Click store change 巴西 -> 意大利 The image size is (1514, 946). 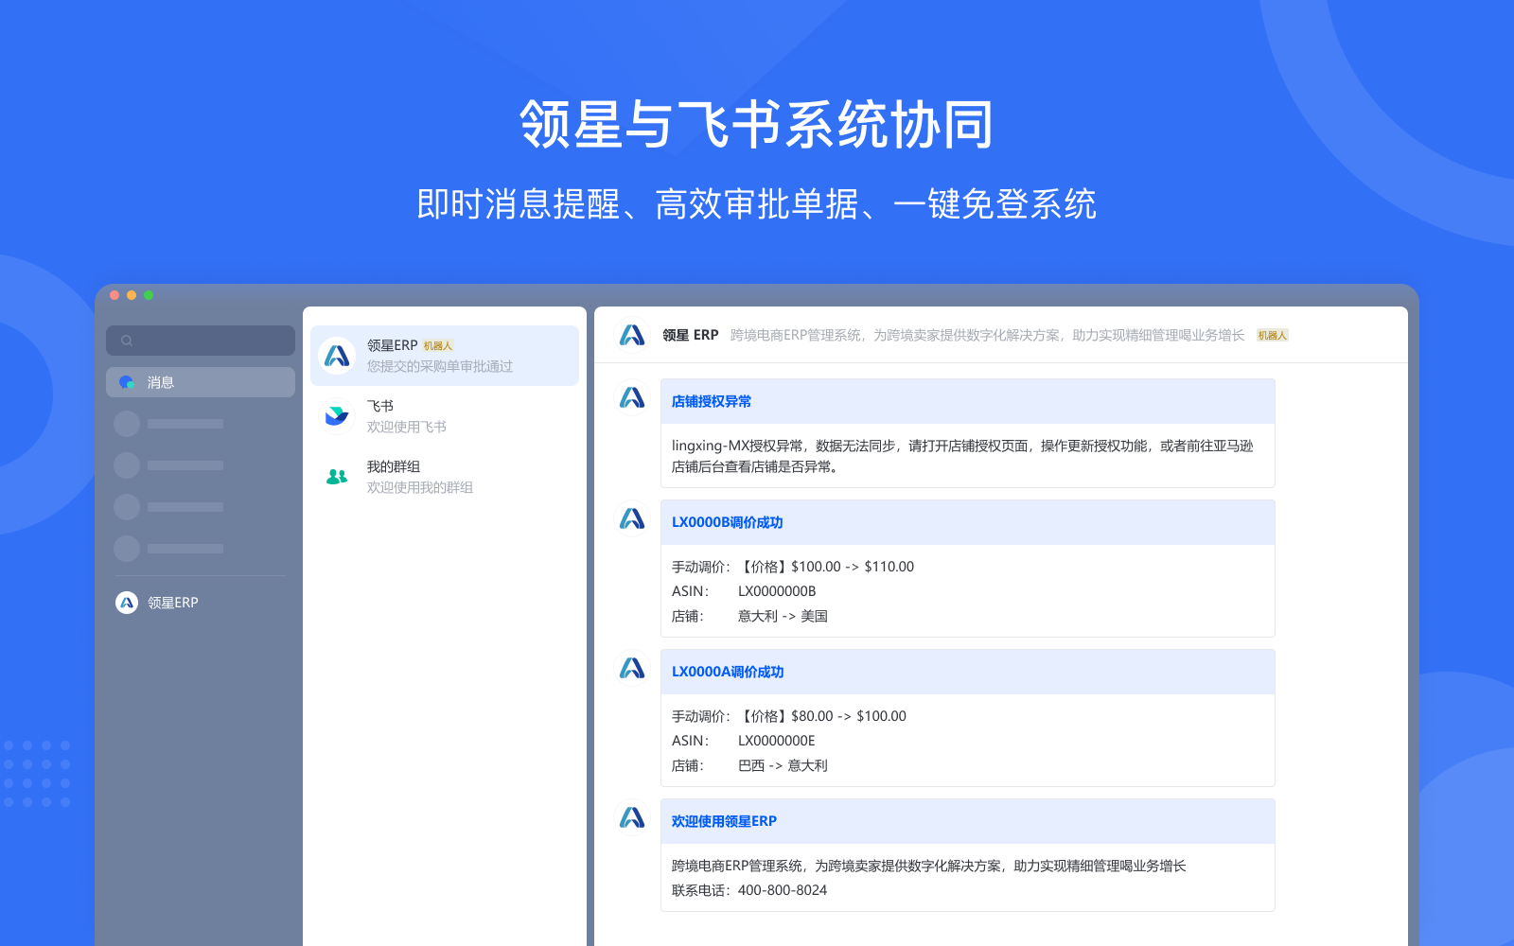click(783, 765)
